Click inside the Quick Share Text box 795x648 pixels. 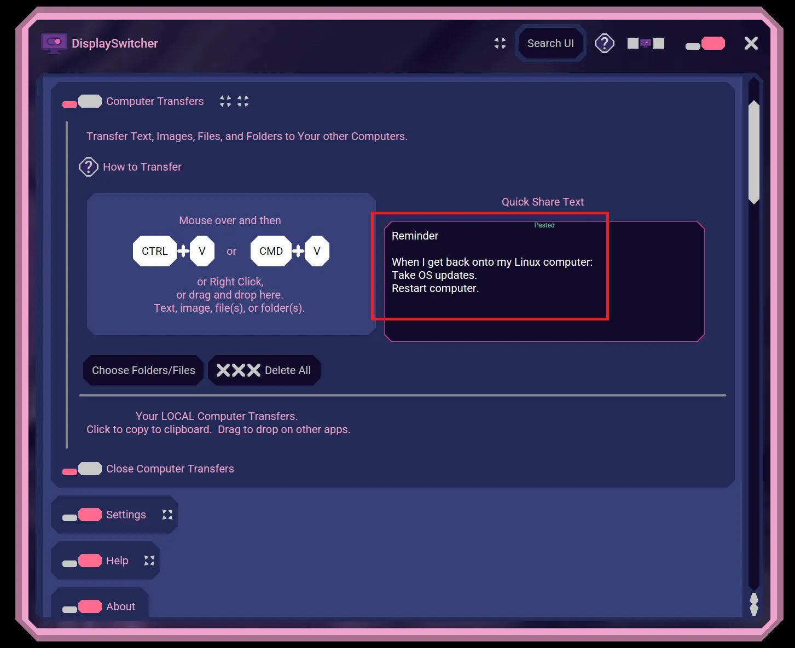[544, 282]
